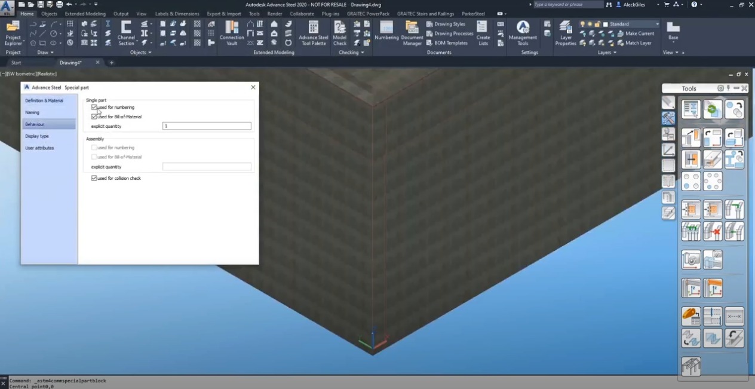Image resolution: width=755 pixels, height=389 pixels.
Task: Click the Drawing Styles button
Action: click(446, 24)
